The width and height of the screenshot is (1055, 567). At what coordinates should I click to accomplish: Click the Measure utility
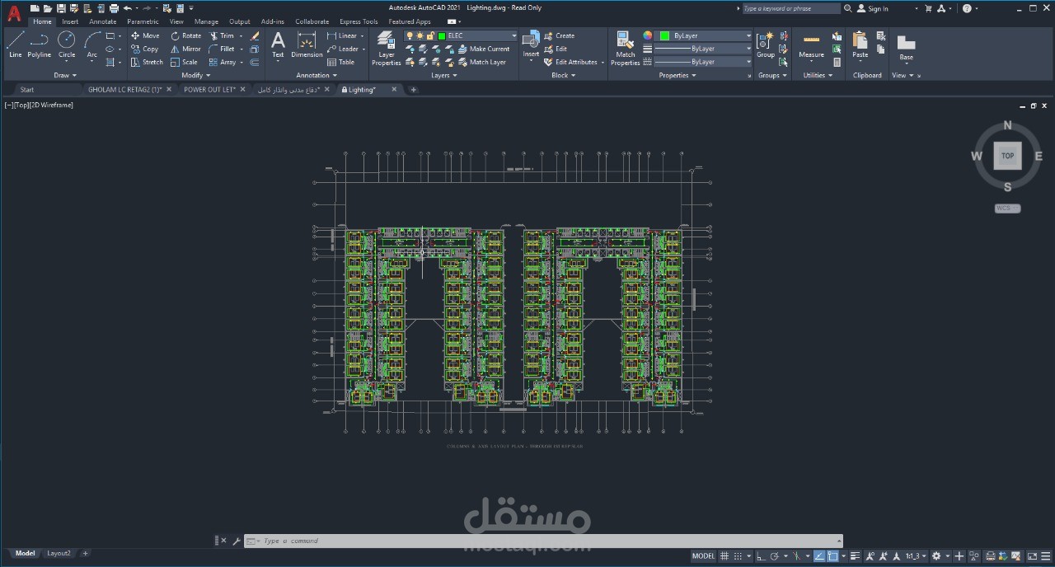click(811, 45)
